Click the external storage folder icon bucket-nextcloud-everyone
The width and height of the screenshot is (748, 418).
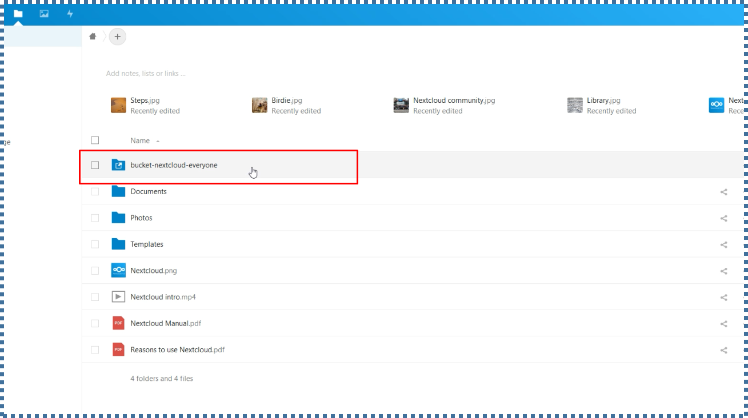(118, 165)
